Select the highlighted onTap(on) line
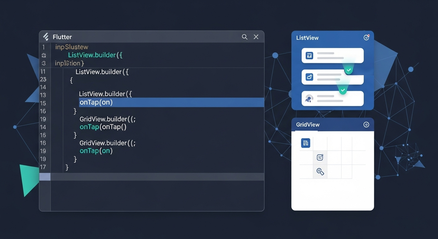438x239 pixels. [96, 102]
